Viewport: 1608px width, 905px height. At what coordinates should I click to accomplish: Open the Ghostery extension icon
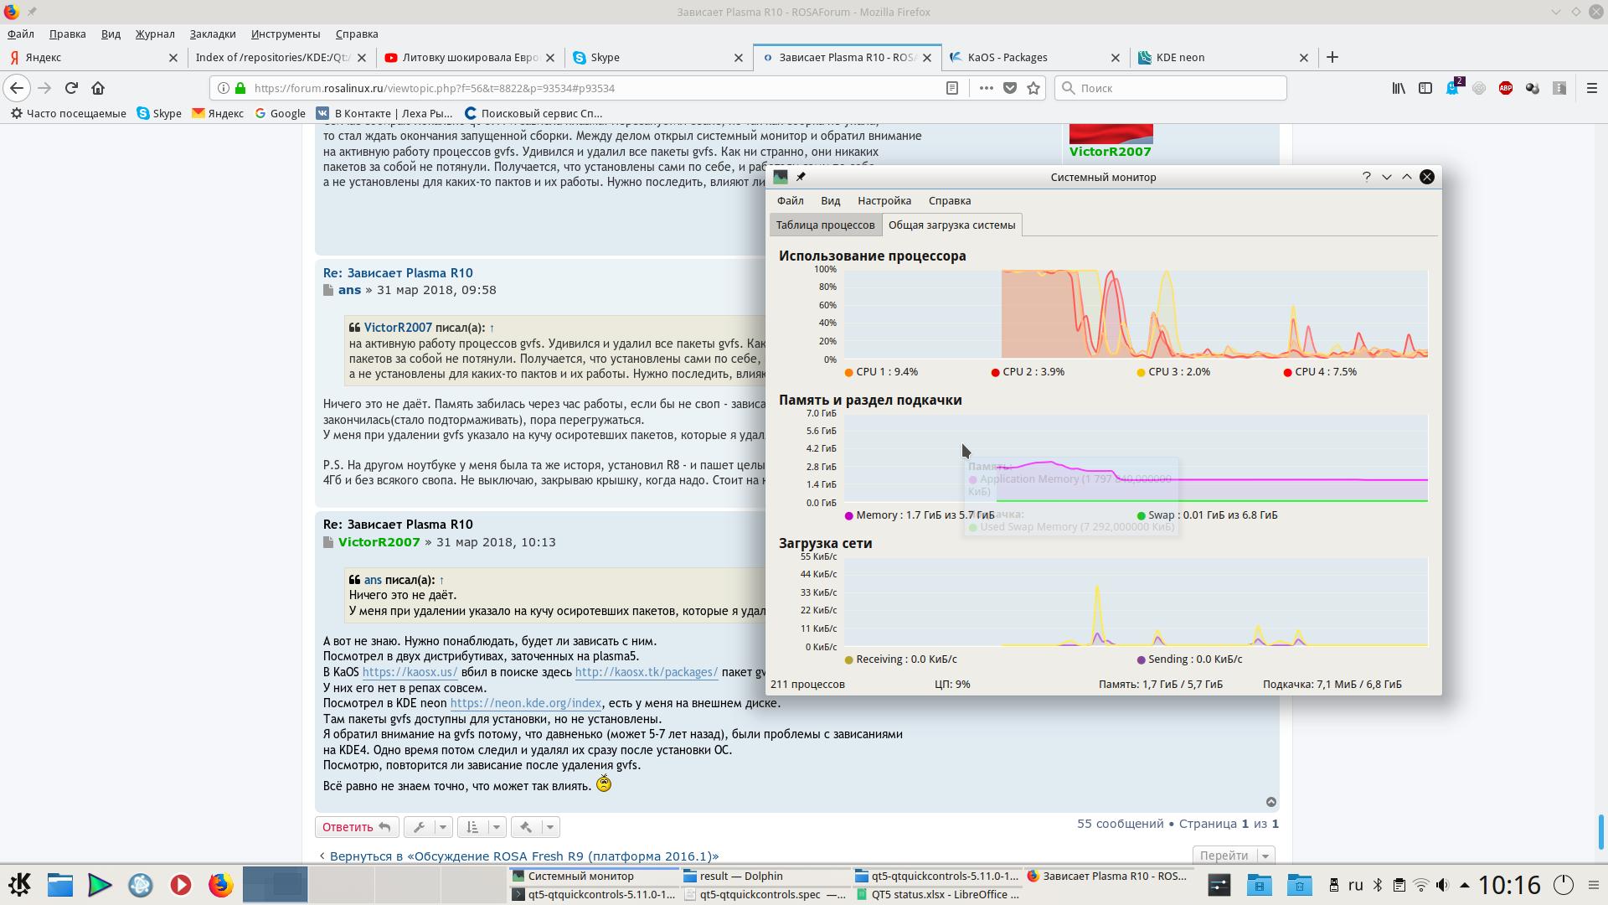(1452, 88)
